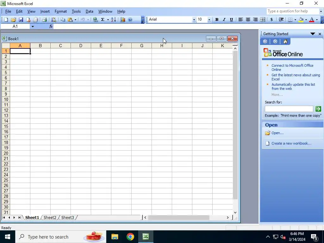This screenshot has height=243, width=324.
Task: Click the Permission icon on the toolbar
Action: pos(28,20)
